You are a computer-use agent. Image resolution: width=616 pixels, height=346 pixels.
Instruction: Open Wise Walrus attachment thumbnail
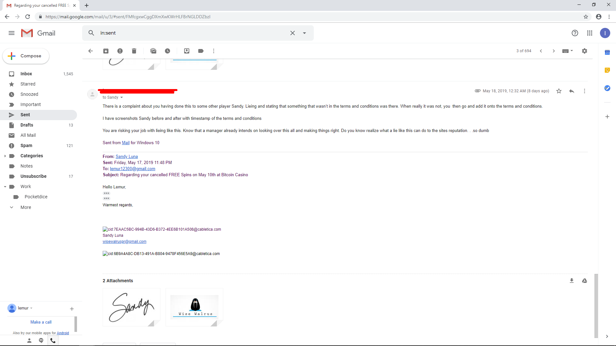(194, 307)
